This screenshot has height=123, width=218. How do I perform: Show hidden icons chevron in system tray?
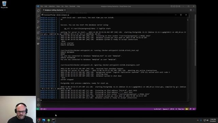point(198,120)
